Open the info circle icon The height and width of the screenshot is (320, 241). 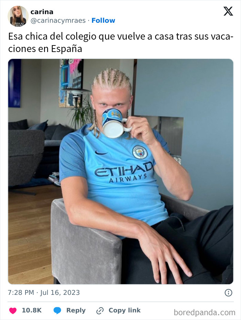(228, 293)
